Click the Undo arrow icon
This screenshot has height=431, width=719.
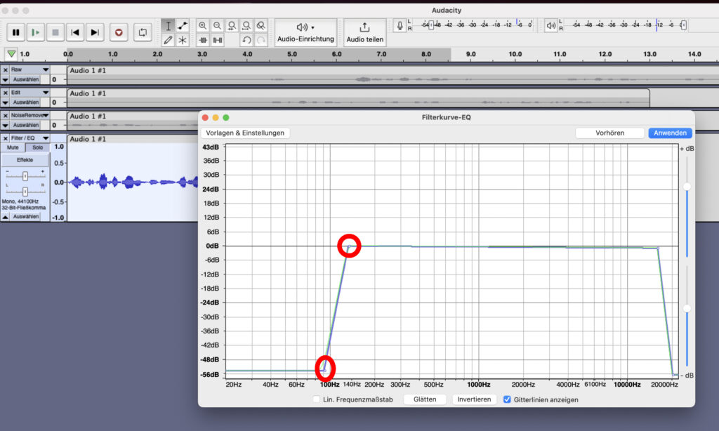click(246, 40)
